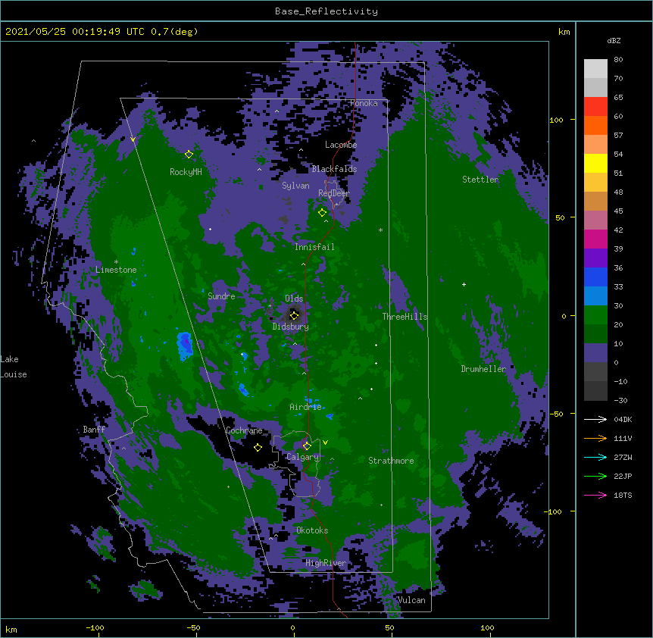The image size is (653, 638).
Task: Click the Drumheller city label
Action: pos(483,369)
